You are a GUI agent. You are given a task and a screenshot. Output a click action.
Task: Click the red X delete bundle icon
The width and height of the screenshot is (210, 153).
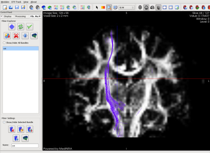click(x=16, y=36)
